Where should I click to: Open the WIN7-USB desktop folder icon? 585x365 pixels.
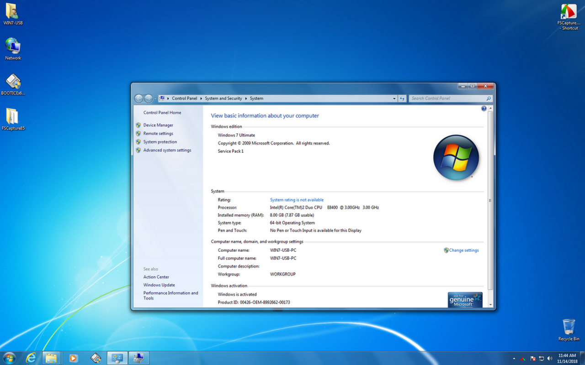point(13,14)
